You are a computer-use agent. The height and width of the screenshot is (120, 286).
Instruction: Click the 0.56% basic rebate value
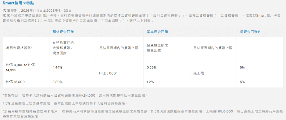(152, 67)
